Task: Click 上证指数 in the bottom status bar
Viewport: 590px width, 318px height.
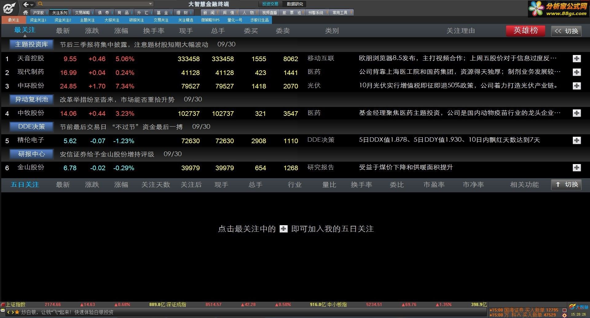Action: 16,304
